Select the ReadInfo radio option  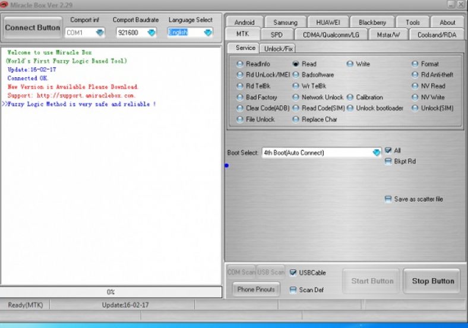(253, 64)
